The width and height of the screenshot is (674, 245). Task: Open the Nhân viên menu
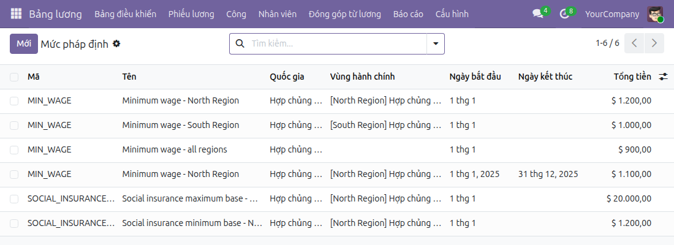click(277, 14)
